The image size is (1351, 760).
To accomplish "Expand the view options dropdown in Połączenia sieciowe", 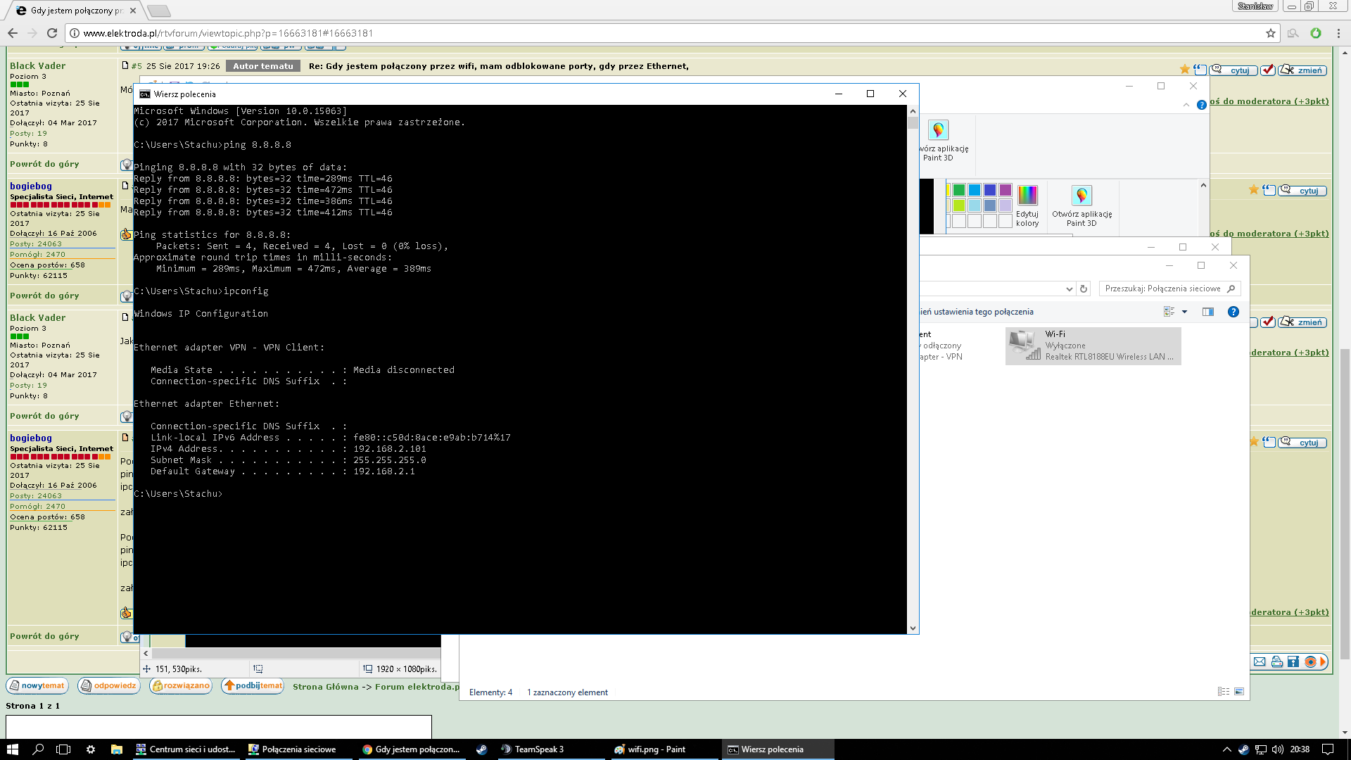I will pyautogui.click(x=1184, y=312).
